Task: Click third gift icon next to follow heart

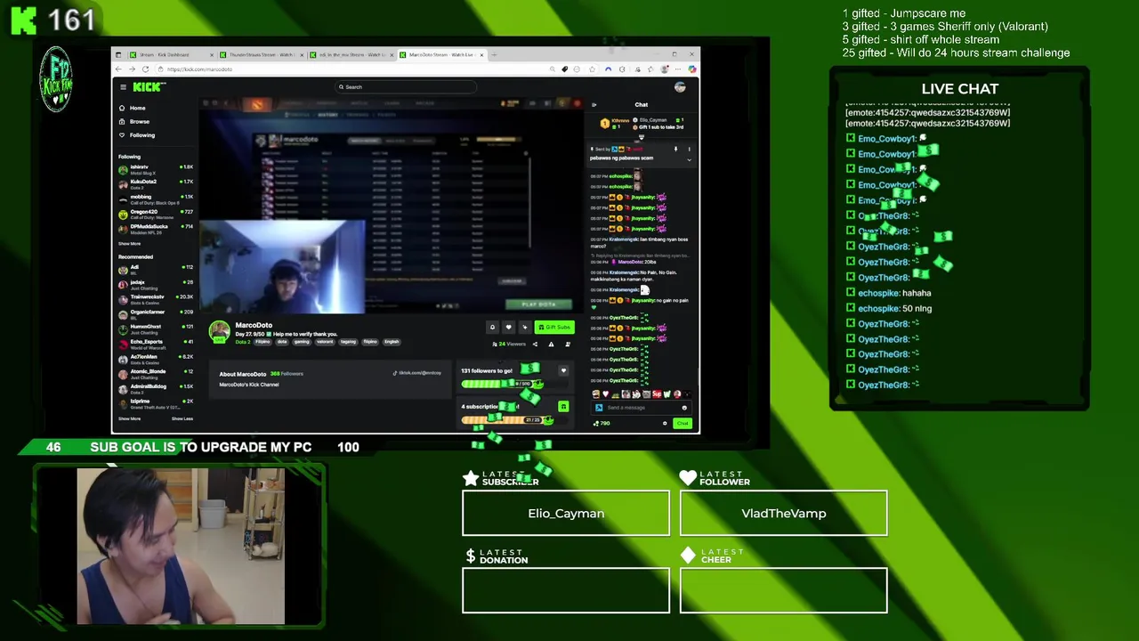Action: [x=525, y=327]
